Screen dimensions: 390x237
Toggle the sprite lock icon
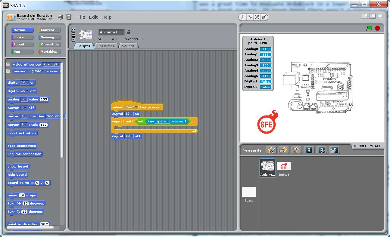pos(129,32)
